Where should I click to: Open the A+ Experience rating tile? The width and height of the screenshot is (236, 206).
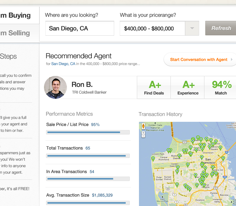pyautogui.click(x=188, y=87)
